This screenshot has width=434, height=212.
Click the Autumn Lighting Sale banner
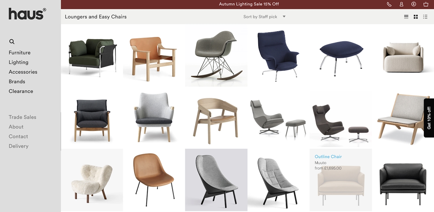point(249,4)
